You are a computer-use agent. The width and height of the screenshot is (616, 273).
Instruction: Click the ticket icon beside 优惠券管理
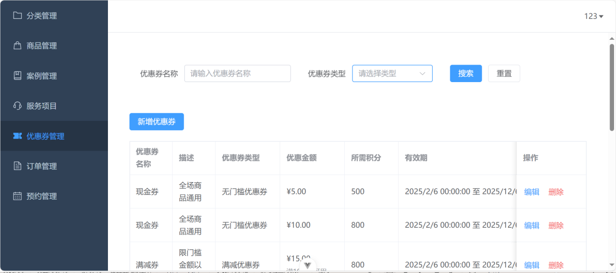[18, 136]
